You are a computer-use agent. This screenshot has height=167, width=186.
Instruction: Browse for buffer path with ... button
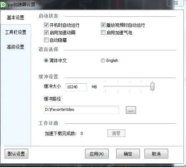coord(131,110)
